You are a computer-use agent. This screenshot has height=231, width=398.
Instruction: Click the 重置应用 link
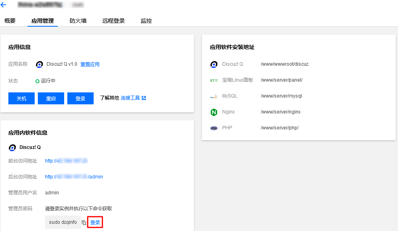[x=90, y=64]
